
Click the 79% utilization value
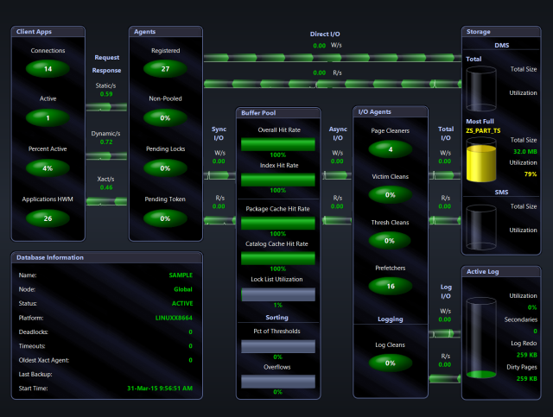tap(531, 174)
